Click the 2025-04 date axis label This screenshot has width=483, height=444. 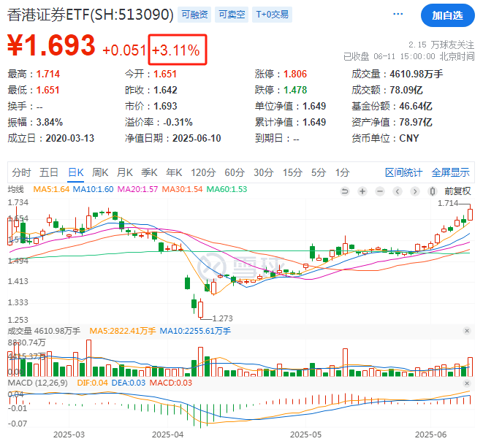click(167, 435)
